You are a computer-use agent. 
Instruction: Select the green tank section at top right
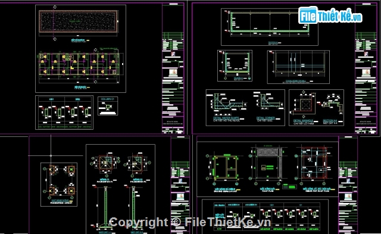click(270, 23)
